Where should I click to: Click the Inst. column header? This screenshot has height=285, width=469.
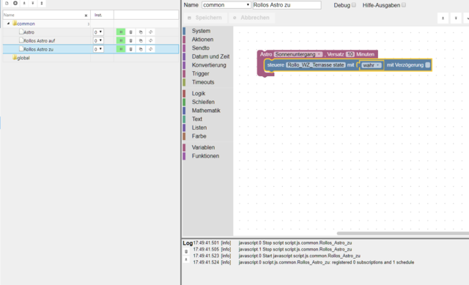pos(102,15)
